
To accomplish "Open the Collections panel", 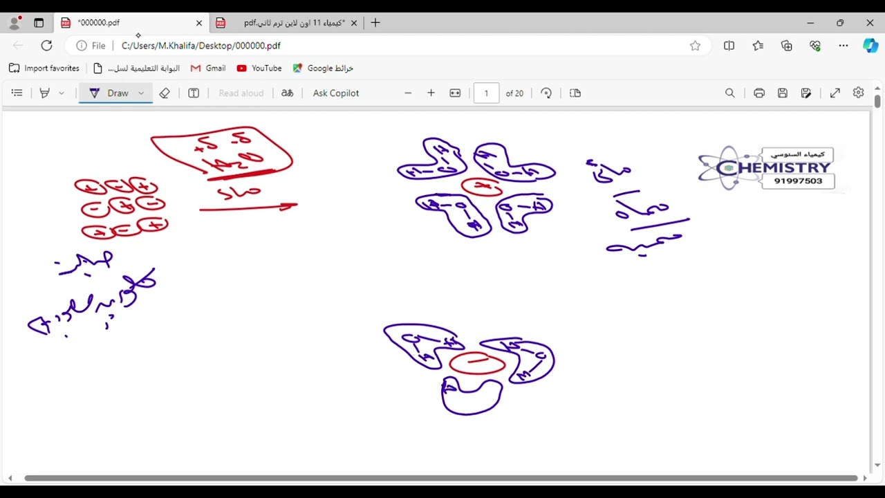I will (x=786, y=46).
